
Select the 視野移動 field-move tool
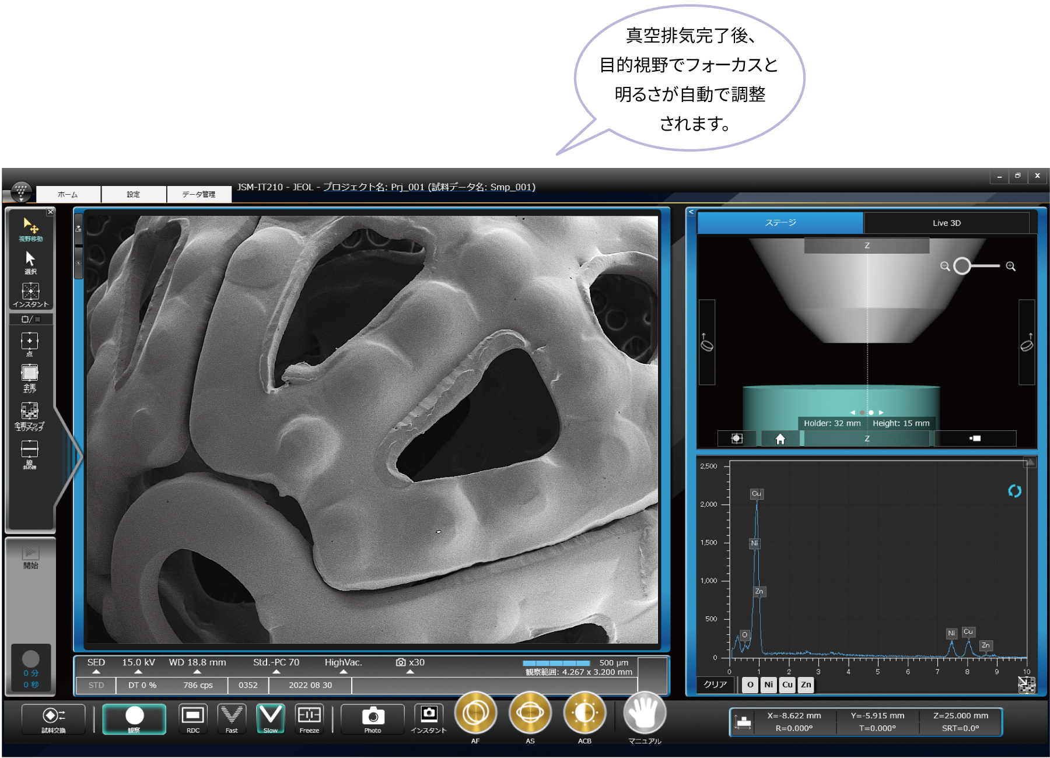(30, 229)
